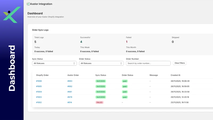Open the Order Status filter dropdown
Viewport: 213px width, 120px height.
(101, 63)
